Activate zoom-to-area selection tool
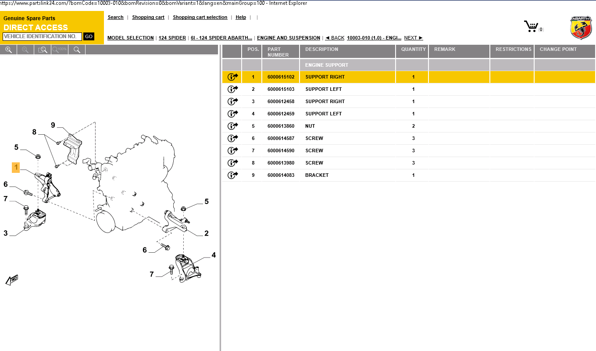This screenshot has height=351, width=596. tap(43, 50)
